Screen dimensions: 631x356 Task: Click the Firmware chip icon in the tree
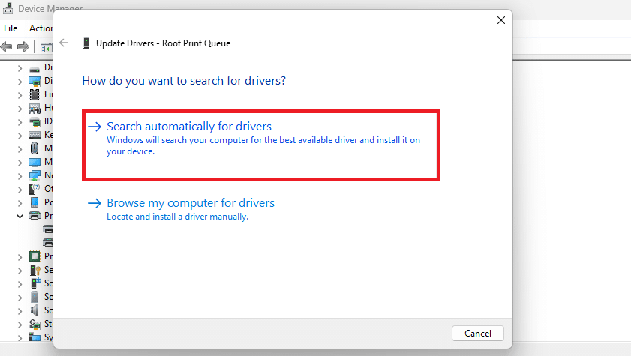tap(35, 95)
